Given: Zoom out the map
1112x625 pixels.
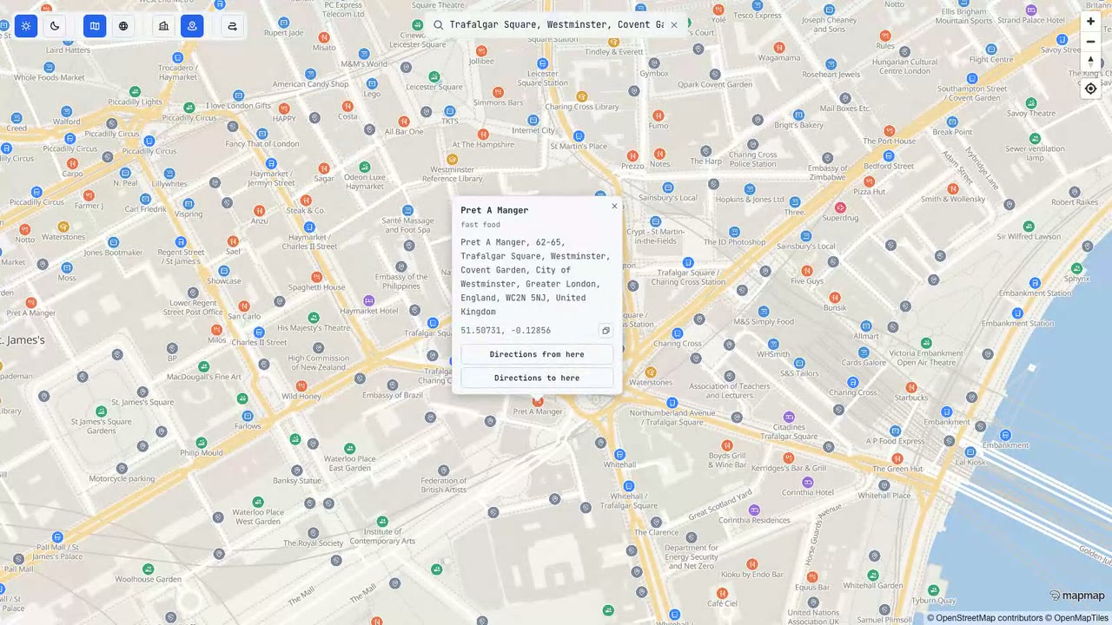Looking at the screenshot, I should tap(1090, 42).
